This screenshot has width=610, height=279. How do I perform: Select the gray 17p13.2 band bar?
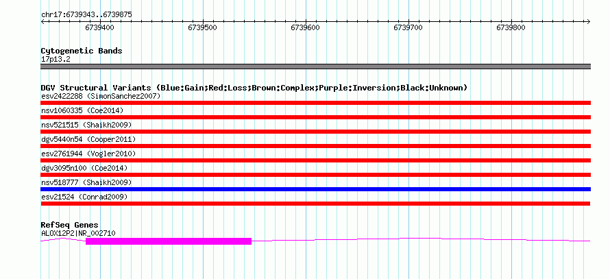(x=315, y=66)
